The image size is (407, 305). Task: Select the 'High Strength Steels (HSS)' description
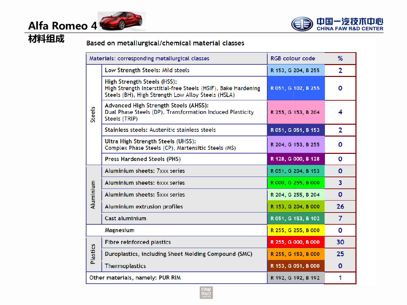pyautogui.click(x=182, y=88)
